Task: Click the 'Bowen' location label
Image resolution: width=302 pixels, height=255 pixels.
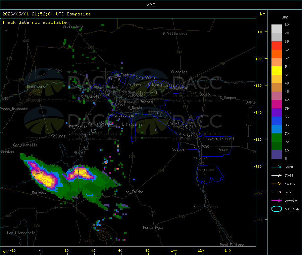Action: click(x=223, y=150)
